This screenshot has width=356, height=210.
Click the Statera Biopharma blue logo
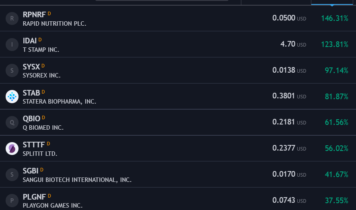(12, 96)
